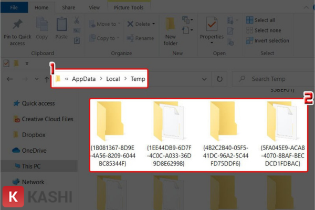Viewport: 315px width, 210px height.
Task: Go up one folder level
Action: click(x=47, y=79)
